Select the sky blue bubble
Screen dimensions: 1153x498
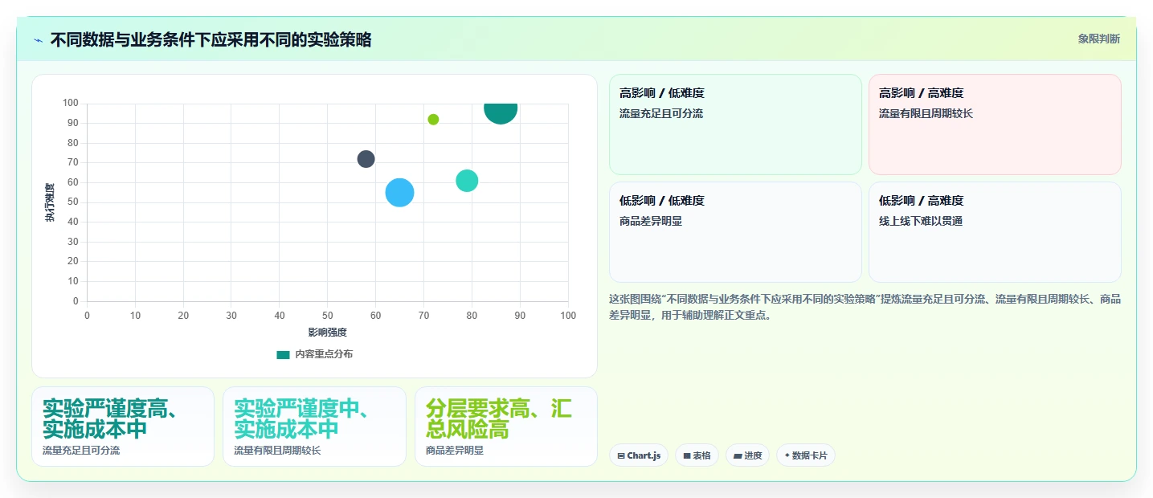pos(399,193)
